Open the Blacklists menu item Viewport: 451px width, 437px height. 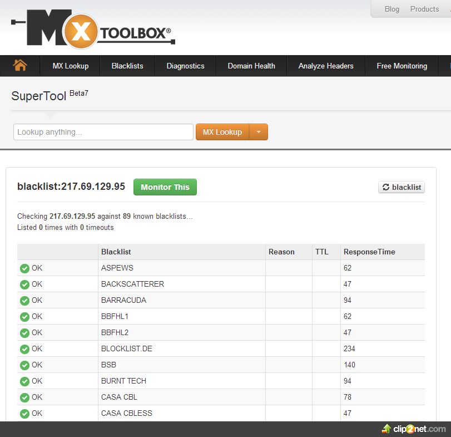127,66
